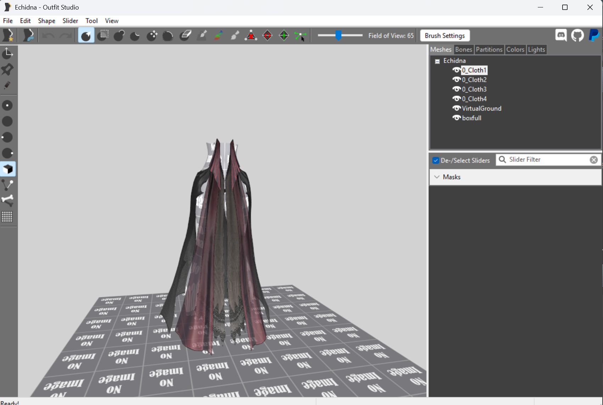Toggle the wireframe display button
This screenshot has height=405, width=603.
(7, 185)
